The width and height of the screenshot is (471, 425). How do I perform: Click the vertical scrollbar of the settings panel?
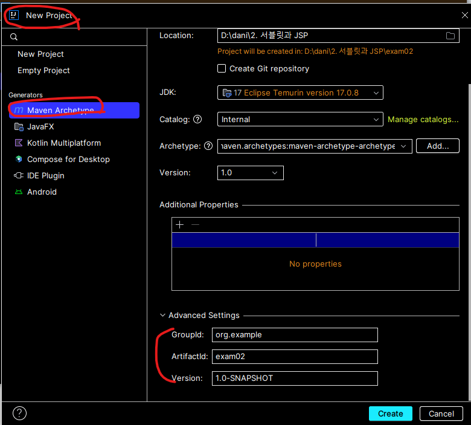pos(469,242)
